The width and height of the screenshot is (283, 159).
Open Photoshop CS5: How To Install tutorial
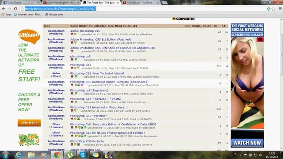97,73
